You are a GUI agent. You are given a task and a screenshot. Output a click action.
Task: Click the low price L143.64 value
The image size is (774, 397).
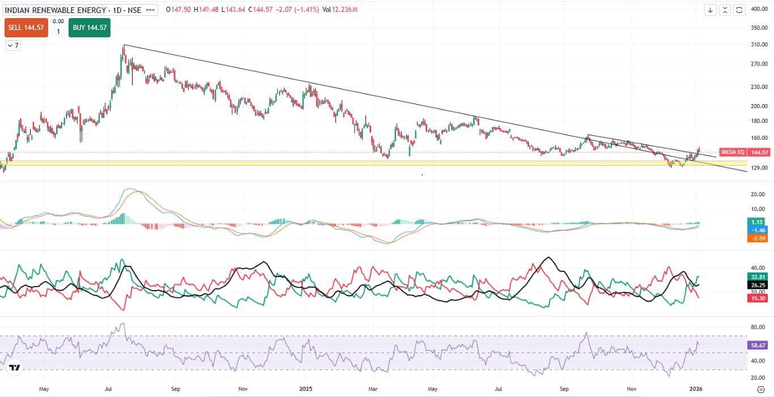(233, 10)
